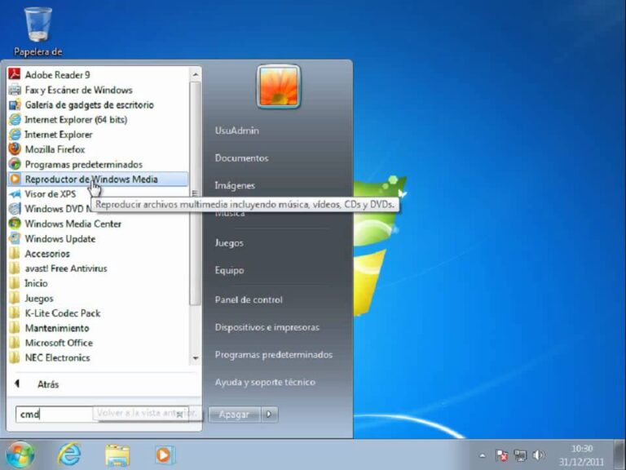Viewport: 626px width, 470px height.
Task: Launch Windows Media Center icon
Action: pos(15,224)
